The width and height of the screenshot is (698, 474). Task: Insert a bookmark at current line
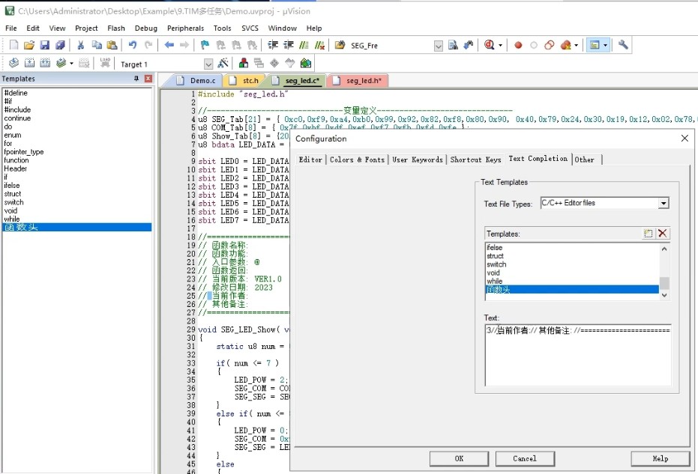[205, 45]
